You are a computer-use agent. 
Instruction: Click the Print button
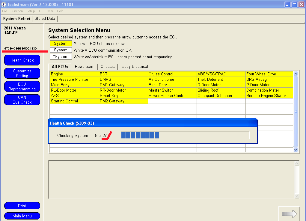pyautogui.click(x=22, y=206)
